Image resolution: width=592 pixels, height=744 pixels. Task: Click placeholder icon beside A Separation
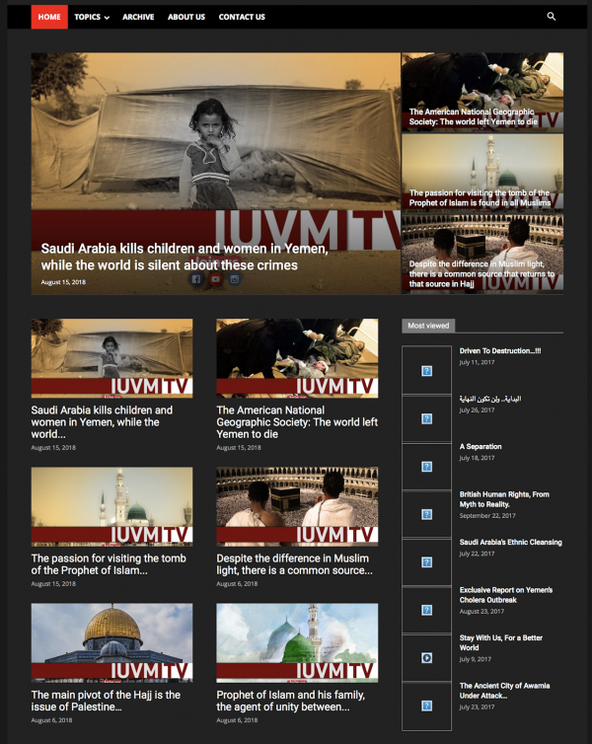click(x=426, y=467)
